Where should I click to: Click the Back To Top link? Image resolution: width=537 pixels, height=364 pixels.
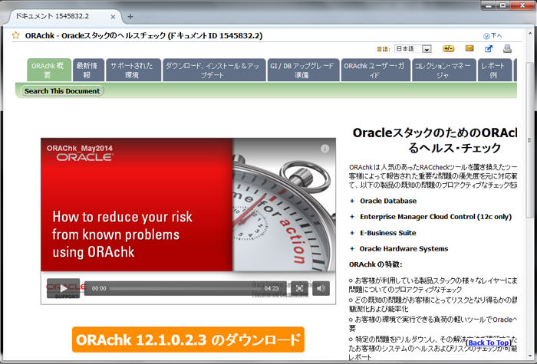489,343
